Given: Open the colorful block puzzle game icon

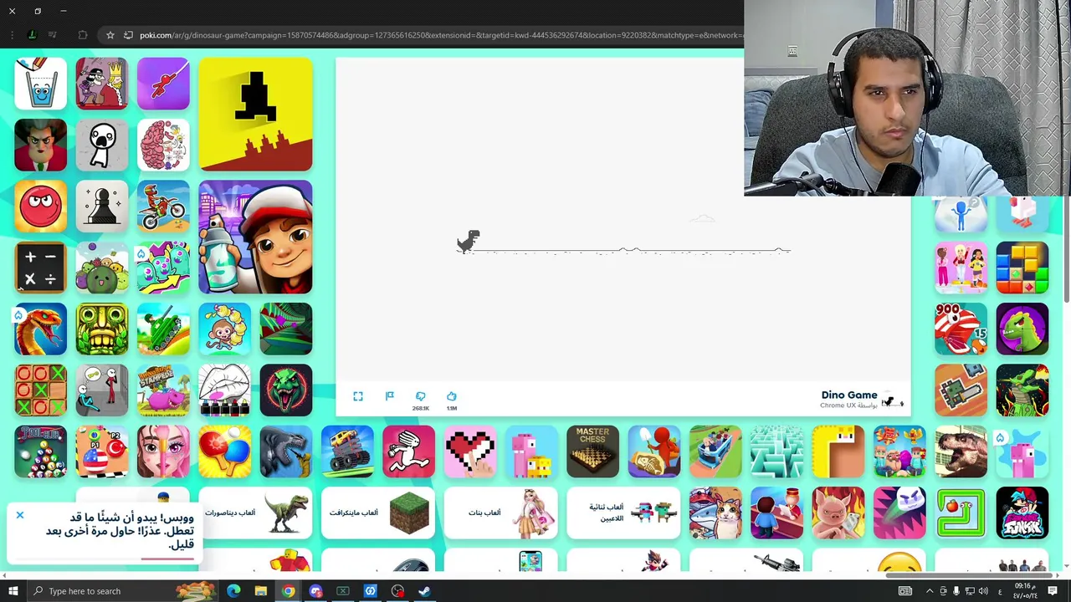Looking at the screenshot, I should point(1022,268).
